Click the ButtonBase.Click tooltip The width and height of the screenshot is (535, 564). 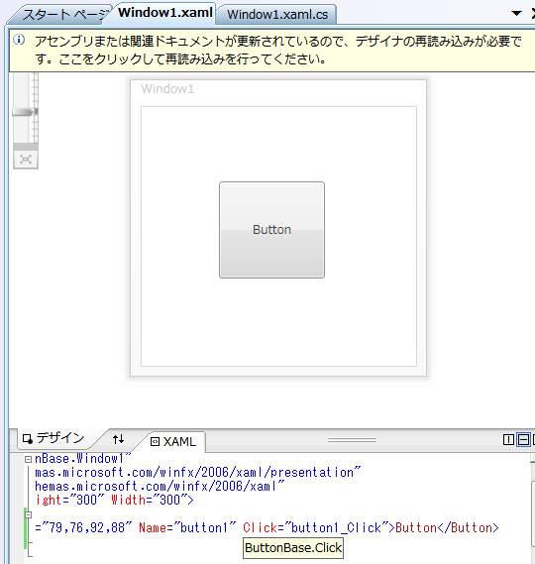[293, 548]
